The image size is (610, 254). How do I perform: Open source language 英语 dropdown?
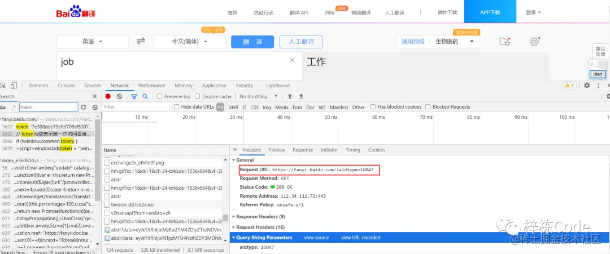coord(92,42)
